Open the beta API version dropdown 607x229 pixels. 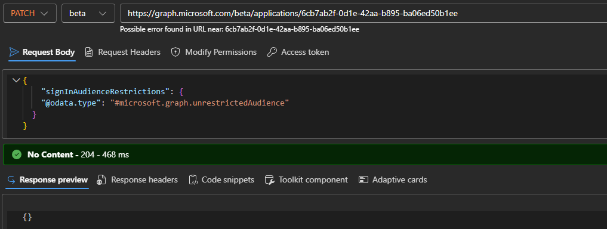88,13
